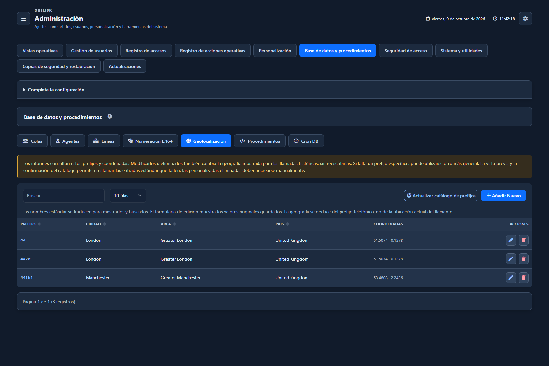Focus the Buscar search field
The image size is (549, 366).
pyautogui.click(x=64, y=196)
